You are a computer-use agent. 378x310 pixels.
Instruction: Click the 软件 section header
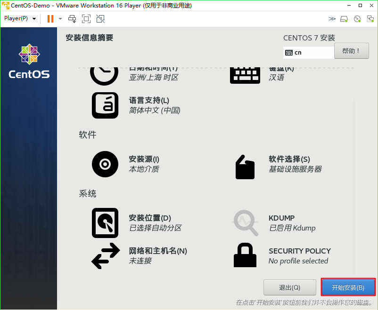coord(88,135)
